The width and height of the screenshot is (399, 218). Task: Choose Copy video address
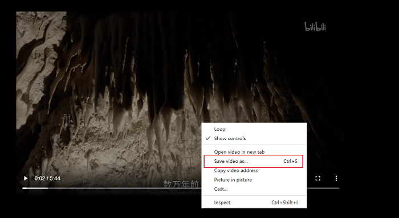tap(254, 171)
